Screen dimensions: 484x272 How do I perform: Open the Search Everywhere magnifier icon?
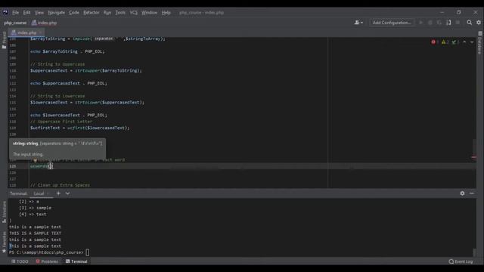(469, 23)
